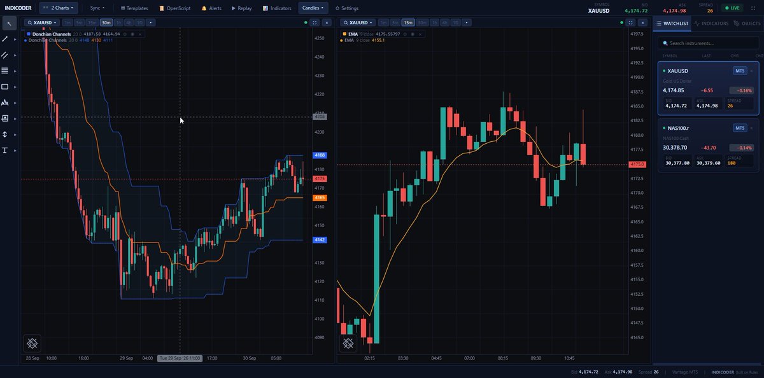Set left chart timeframe to 1h
Viewport: 764px width, 378px height.
[x=118, y=22]
